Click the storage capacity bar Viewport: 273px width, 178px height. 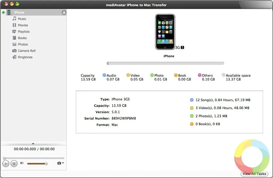[165, 63]
